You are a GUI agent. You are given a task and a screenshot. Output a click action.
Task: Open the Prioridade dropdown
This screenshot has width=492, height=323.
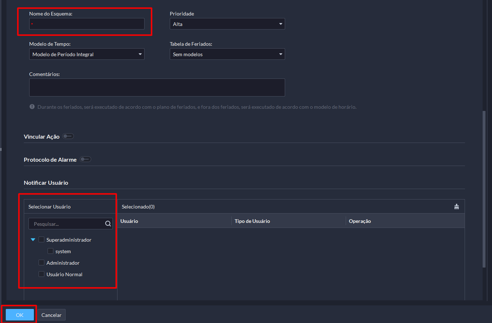227,24
